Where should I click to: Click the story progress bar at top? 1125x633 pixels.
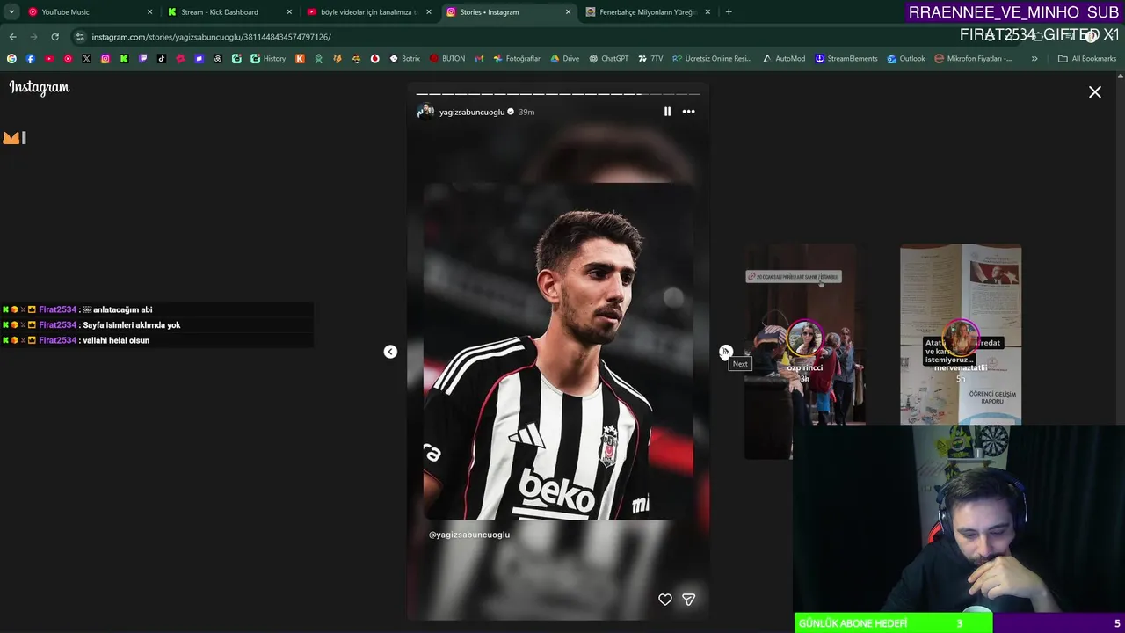tap(558, 94)
